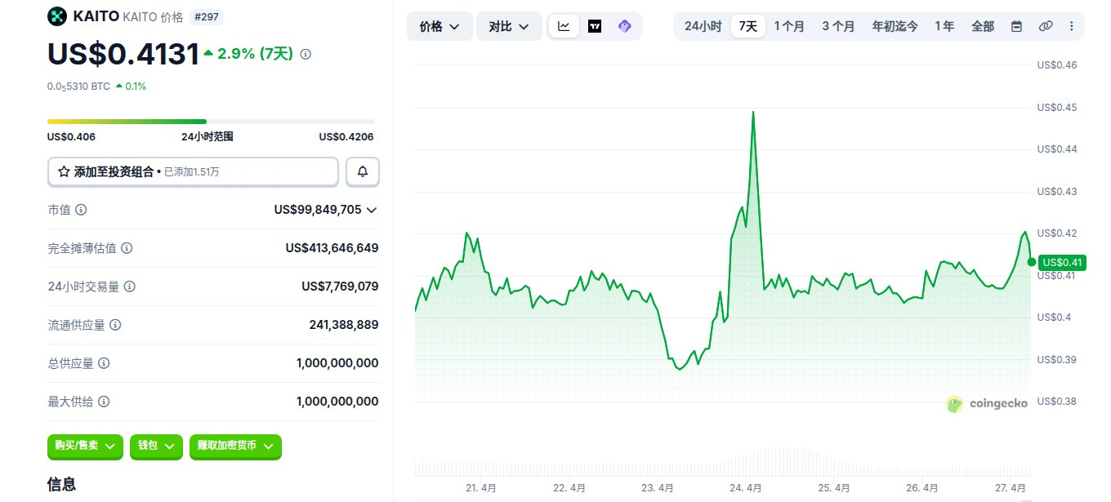
Task: Click the 已添加1.51万 text
Action: coord(192,172)
